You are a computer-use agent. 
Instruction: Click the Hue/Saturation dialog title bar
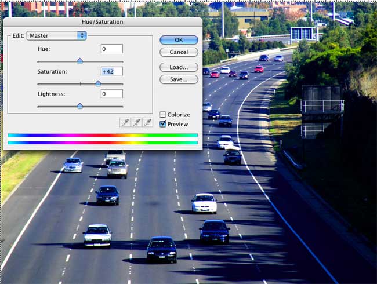click(103, 22)
